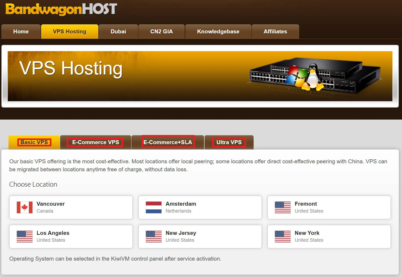Screen dimensions: 402x277
Task: Choose the Vancouver location name
Action: [51, 204]
